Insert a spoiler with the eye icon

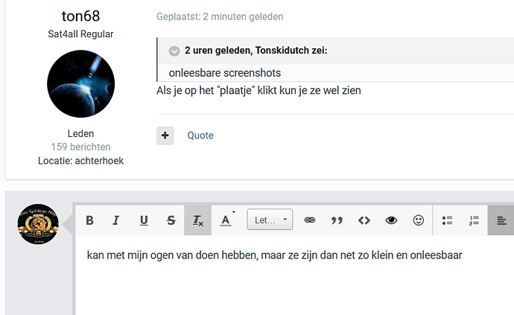(391, 220)
